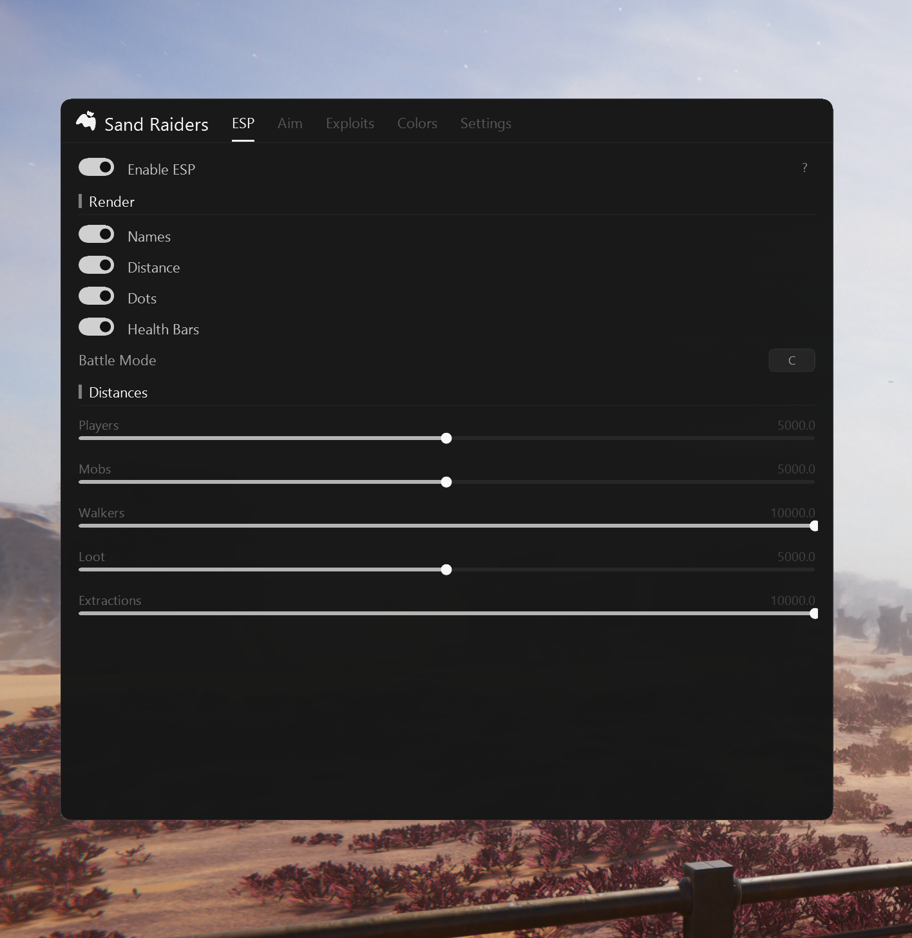
Task: Click the Loot distance slider handle
Action: pyautogui.click(x=446, y=569)
